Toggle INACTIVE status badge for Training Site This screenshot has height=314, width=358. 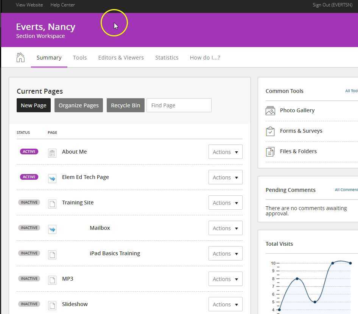[29, 203]
